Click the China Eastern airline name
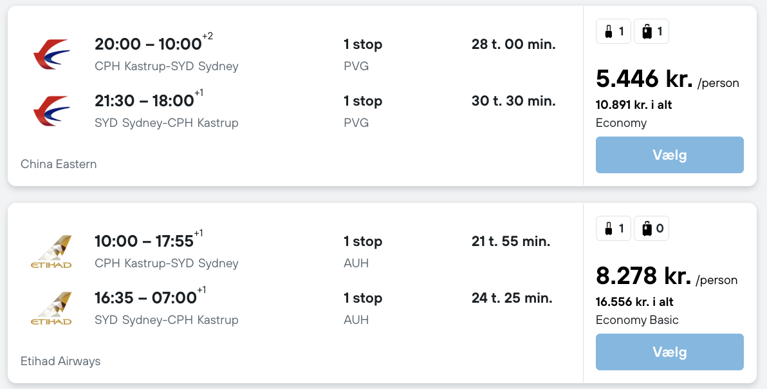This screenshot has width=767, height=389. (59, 164)
